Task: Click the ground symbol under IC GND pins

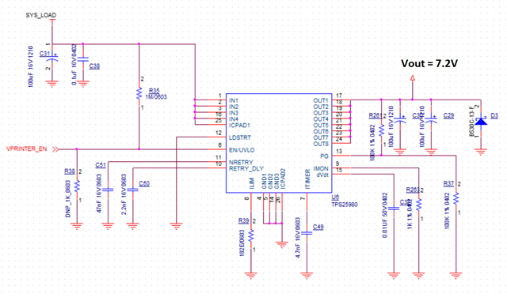Action: point(282,245)
